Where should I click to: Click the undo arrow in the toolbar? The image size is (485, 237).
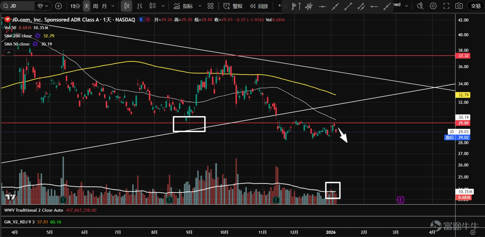coord(279,6)
